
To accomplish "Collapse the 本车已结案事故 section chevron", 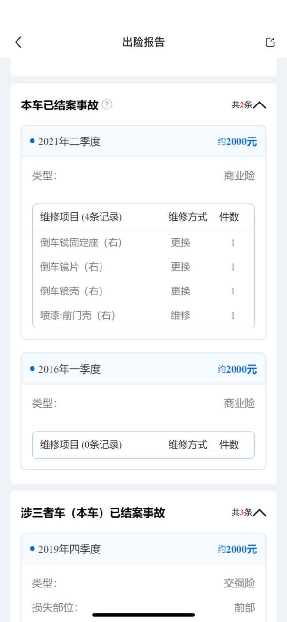I will [260, 105].
